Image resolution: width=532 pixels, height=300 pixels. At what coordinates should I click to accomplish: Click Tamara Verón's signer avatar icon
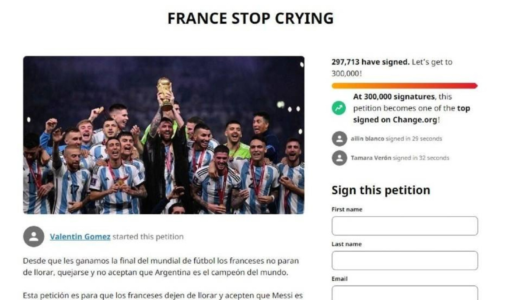click(x=339, y=158)
